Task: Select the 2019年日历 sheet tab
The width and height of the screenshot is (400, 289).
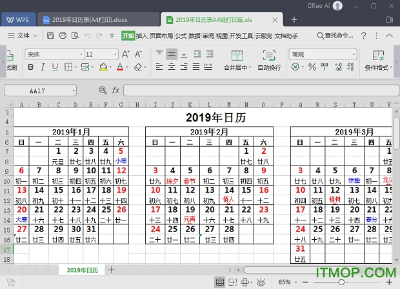Action: coord(82,270)
